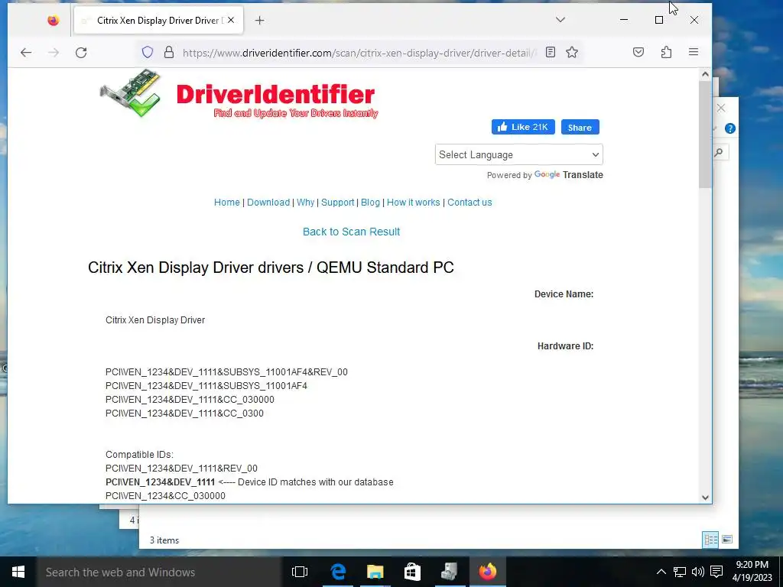
Task: Click the Facebook Share button
Action: pyautogui.click(x=580, y=128)
